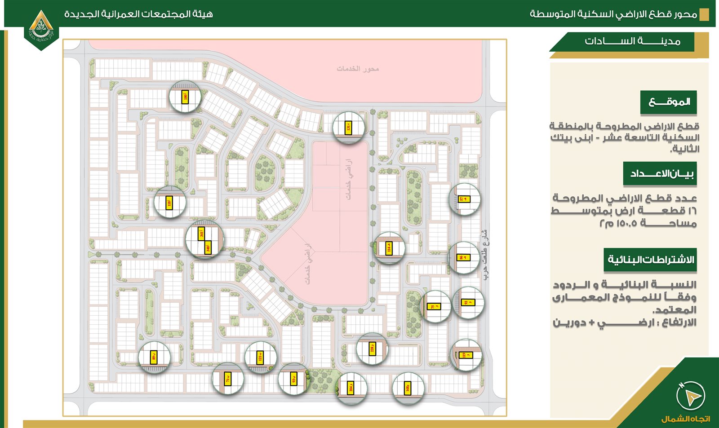Select plot 341 in the double-plot circle
This screenshot has height=428, width=719.
point(202,233)
